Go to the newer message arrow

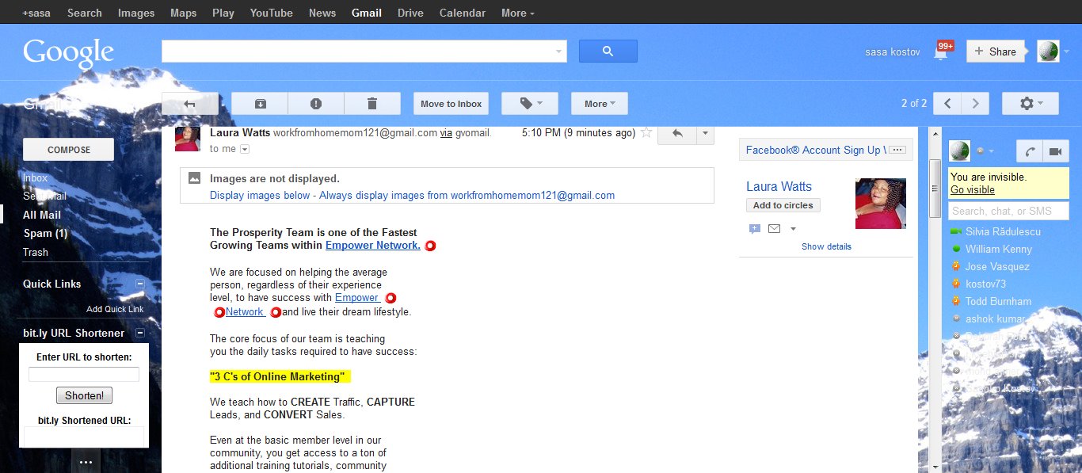pyautogui.click(x=947, y=104)
